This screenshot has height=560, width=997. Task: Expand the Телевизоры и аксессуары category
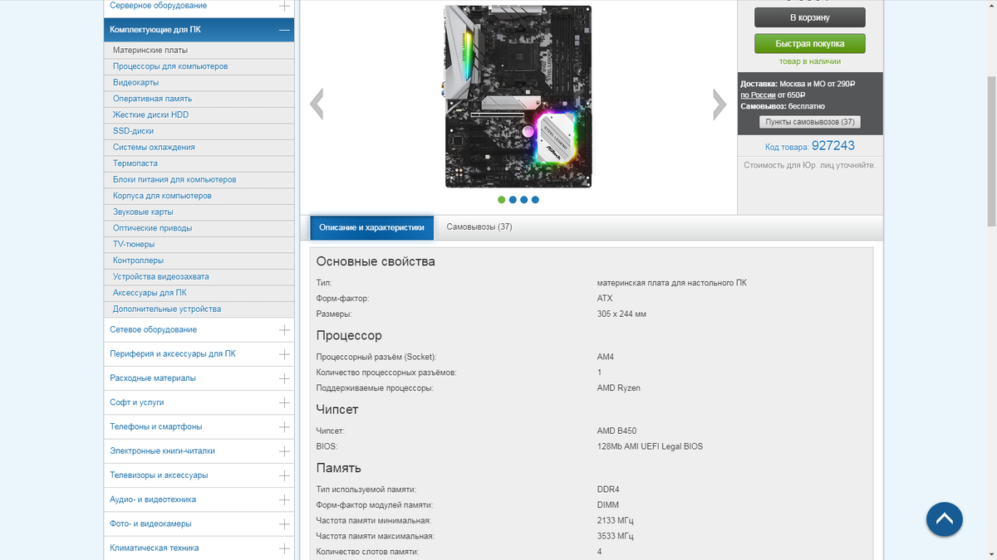pos(284,475)
